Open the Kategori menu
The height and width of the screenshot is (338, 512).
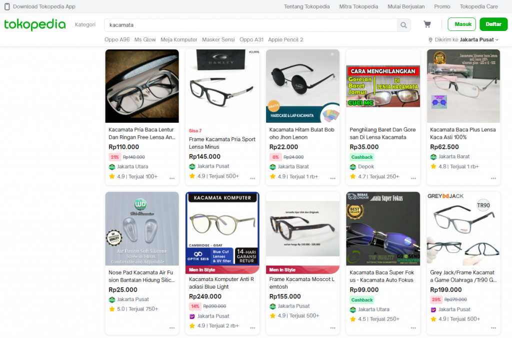click(x=85, y=24)
